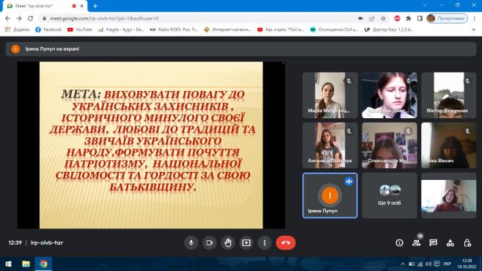Open the Chrome extensions puzzle icon
Screen dimensions: 482x271
pos(409,18)
